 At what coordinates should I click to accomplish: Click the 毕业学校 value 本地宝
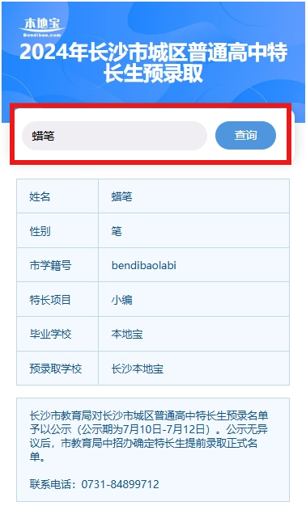(127, 334)
